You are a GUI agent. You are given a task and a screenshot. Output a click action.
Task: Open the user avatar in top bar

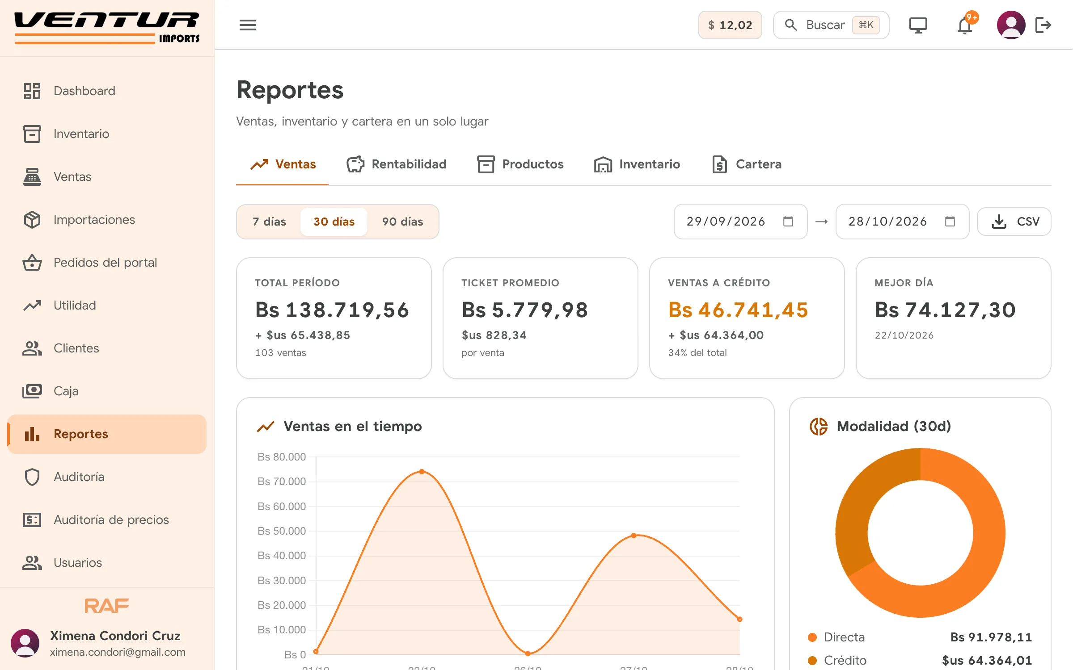pyautogui.click(x=1011, y=25)
